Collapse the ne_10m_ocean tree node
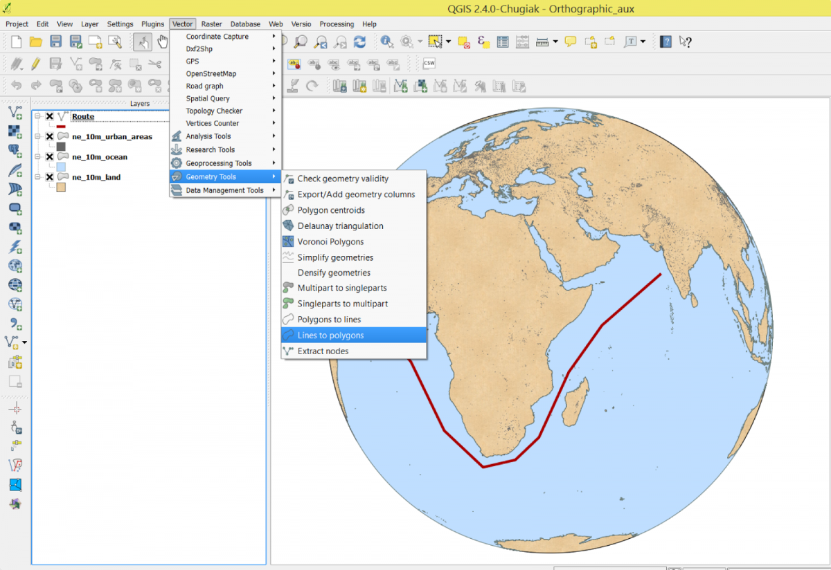The height and width of the screenshot is (570, 831). coord(38,157)
